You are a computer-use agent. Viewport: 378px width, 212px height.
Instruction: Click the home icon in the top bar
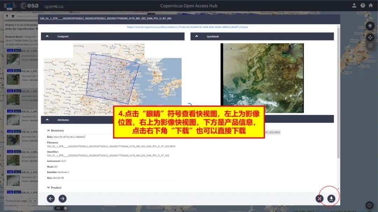point(371,6)
